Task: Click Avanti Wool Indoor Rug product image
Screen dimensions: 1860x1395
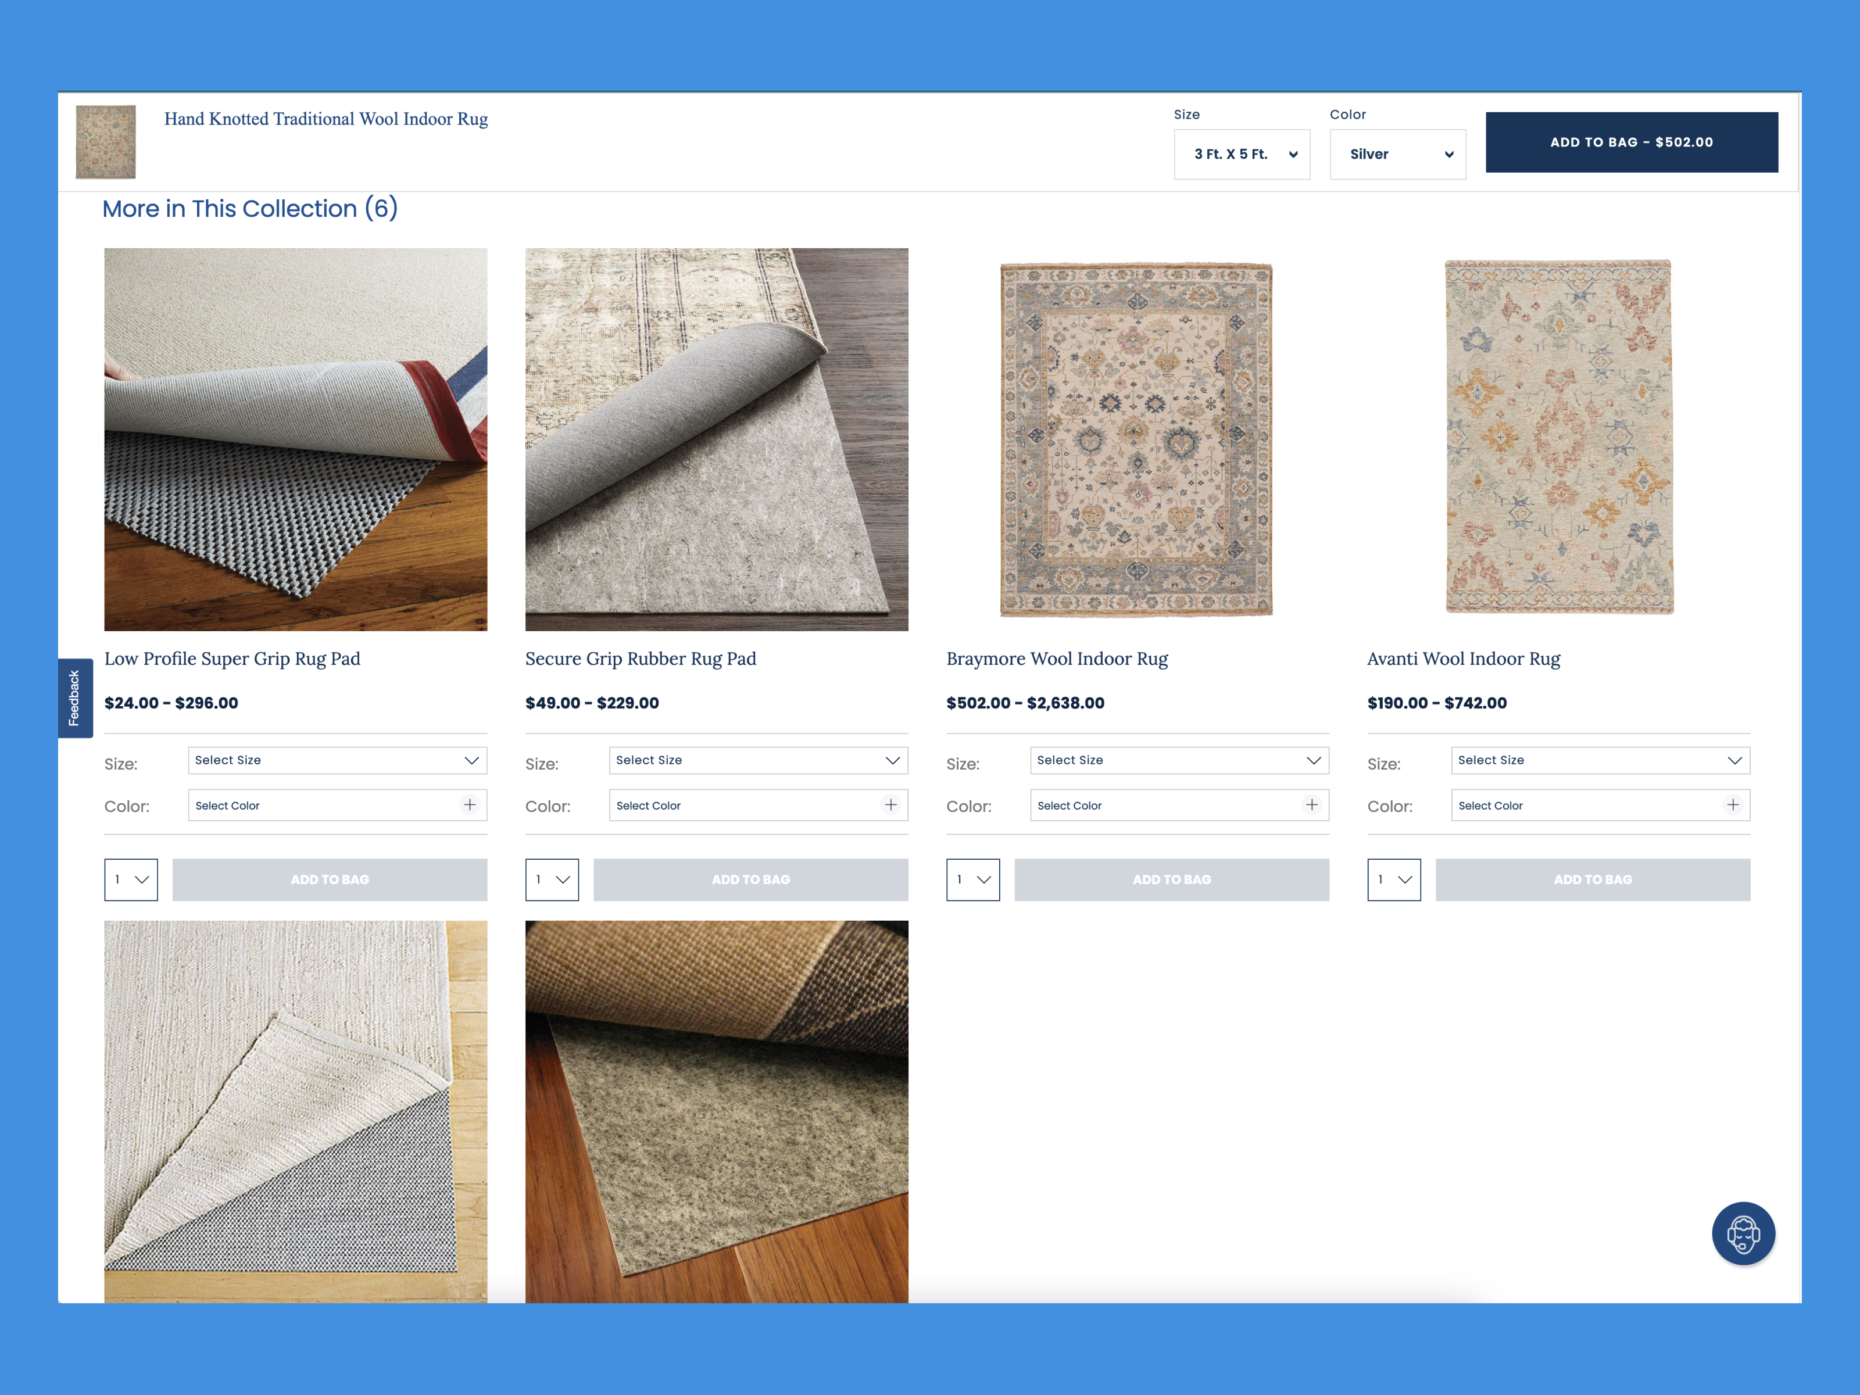Action: point(1558,438)
